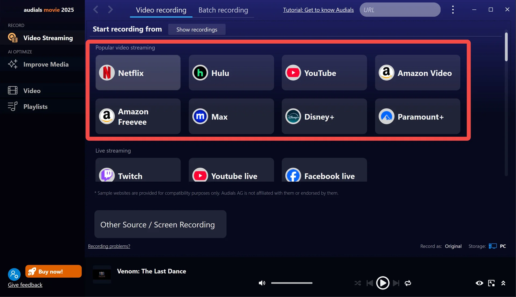Open the Recording problems? link
516x297 pixels.
[109, 246]
